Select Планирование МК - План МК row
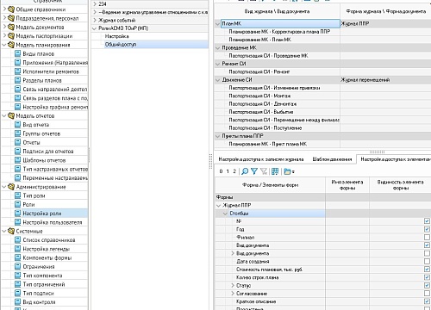431x310 pixels. pyautogui.click(x=259, y=40)
